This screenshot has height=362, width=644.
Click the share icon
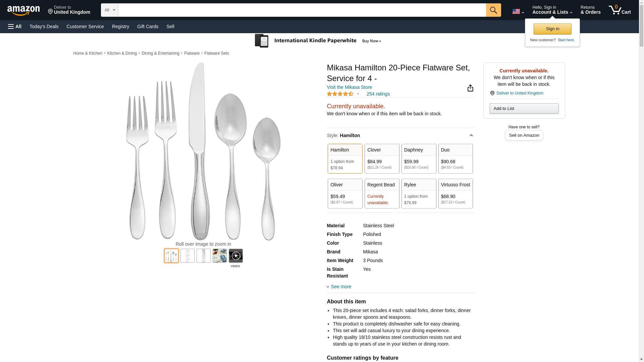(x=470, y=88)
